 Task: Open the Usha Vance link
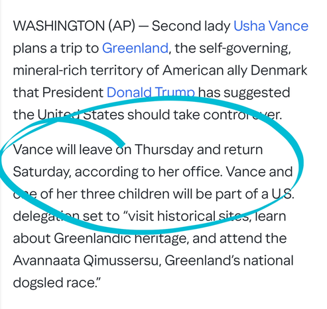271,26
